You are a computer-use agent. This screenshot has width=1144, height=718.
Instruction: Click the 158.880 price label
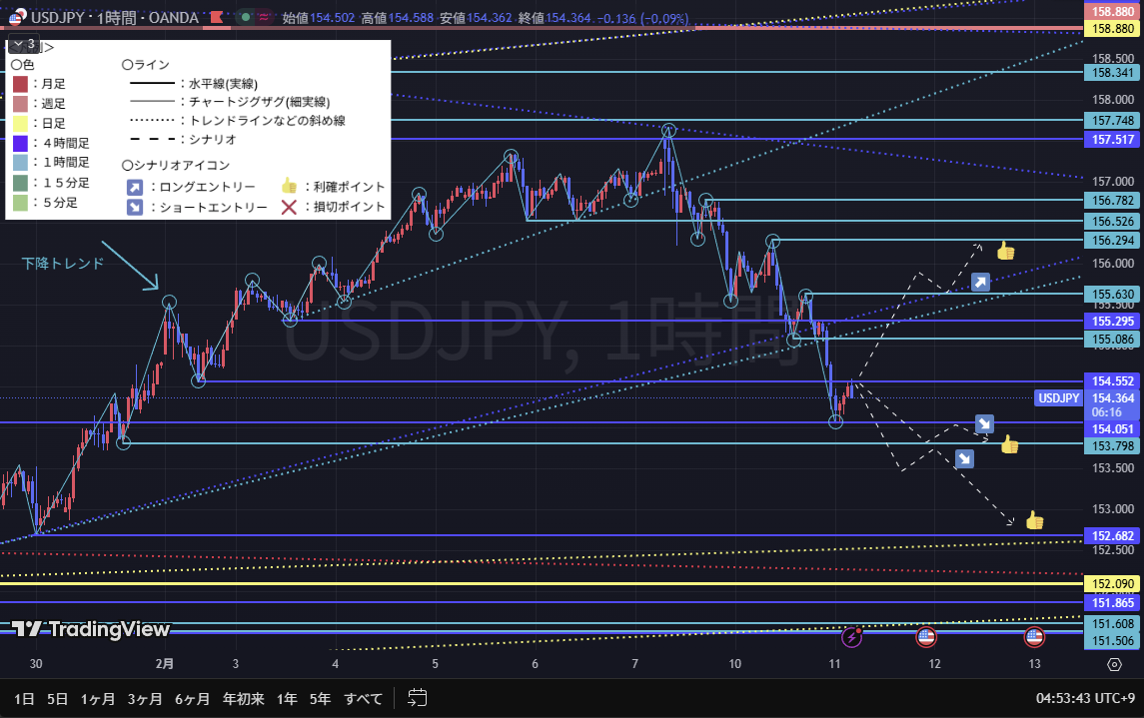(x=1112, y=10)
